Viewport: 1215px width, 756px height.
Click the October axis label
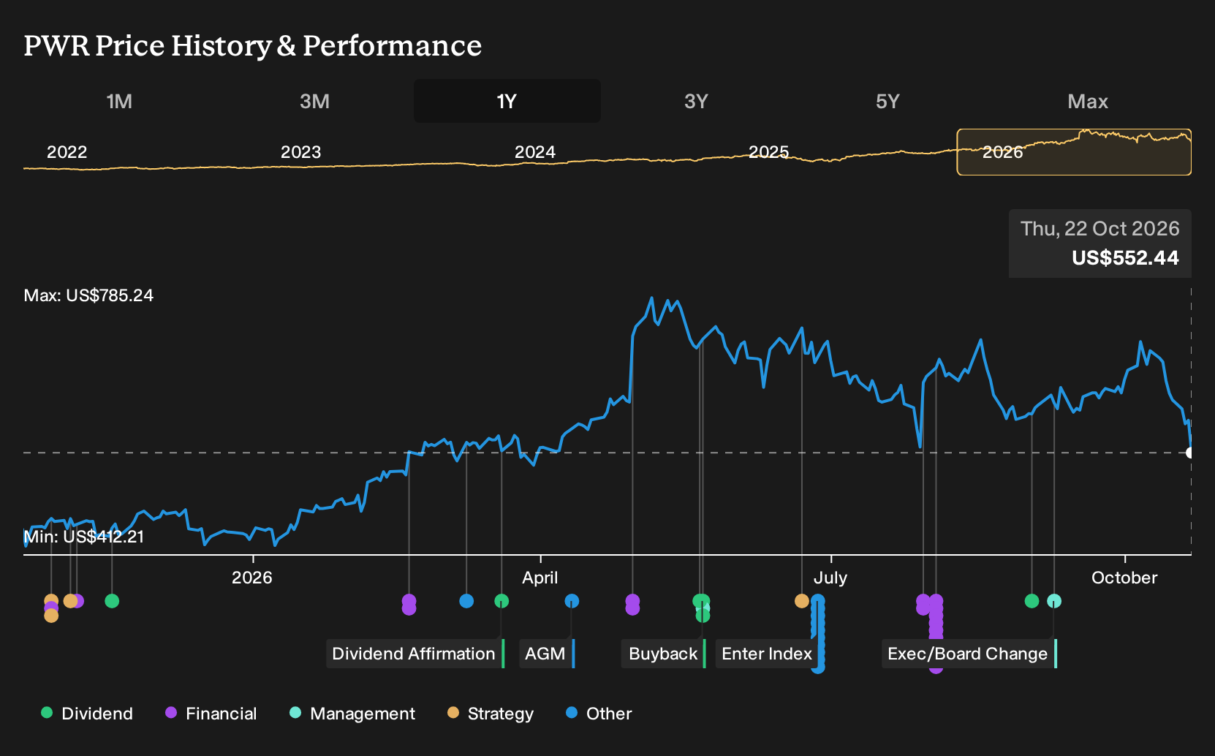tap(1124, 578)
